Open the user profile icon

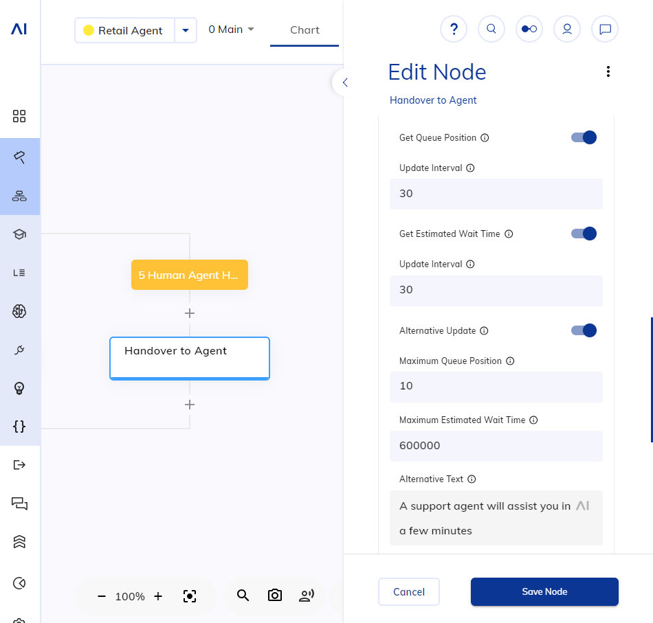click(567, 29)
